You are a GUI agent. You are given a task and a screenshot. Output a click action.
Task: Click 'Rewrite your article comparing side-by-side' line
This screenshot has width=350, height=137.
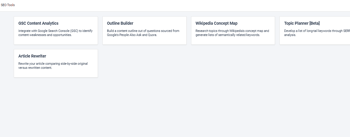[x=53, y=64]
